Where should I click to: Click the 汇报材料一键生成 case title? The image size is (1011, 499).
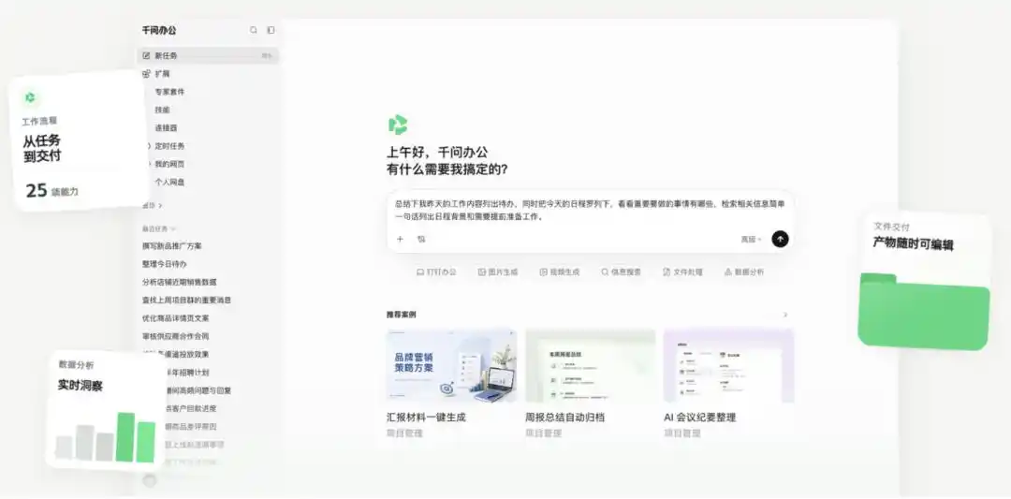(426, 418)
